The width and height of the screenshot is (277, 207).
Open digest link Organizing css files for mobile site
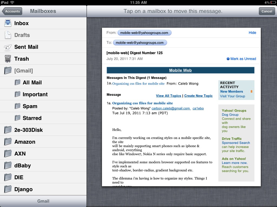[x=138, y=84]
